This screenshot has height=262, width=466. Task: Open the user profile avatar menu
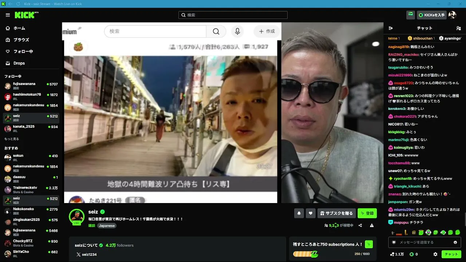click(x=452, y=15)
